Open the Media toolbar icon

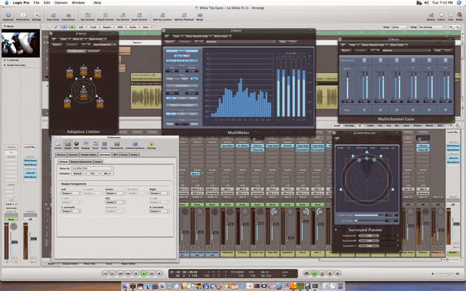click(x=459, y=17)
